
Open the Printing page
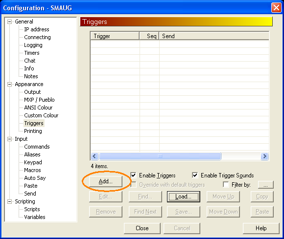33,131
